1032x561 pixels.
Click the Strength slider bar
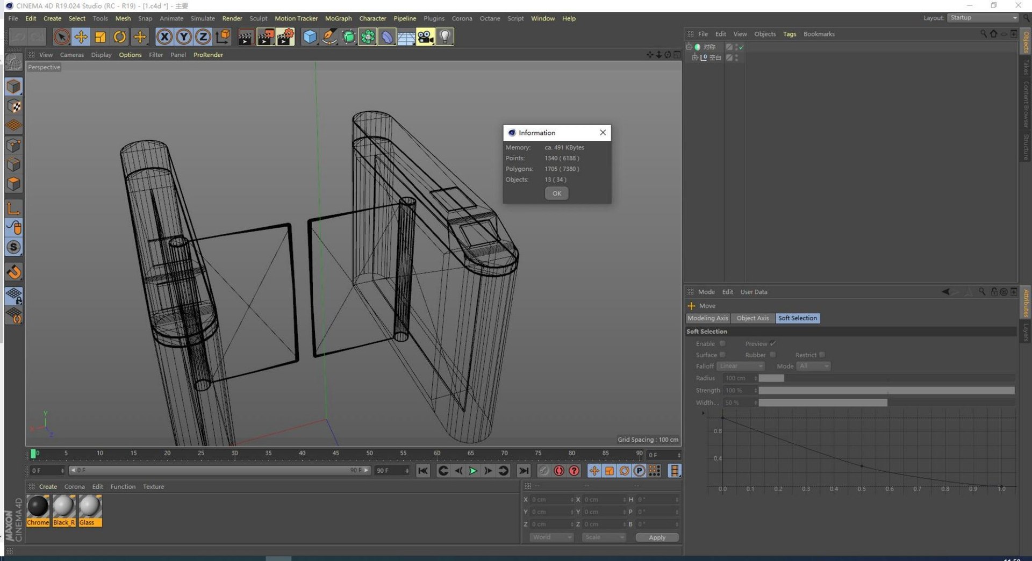(886, 391)
